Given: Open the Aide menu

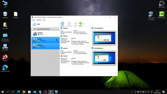Looking at the screenshot, I should pos(44,20).
